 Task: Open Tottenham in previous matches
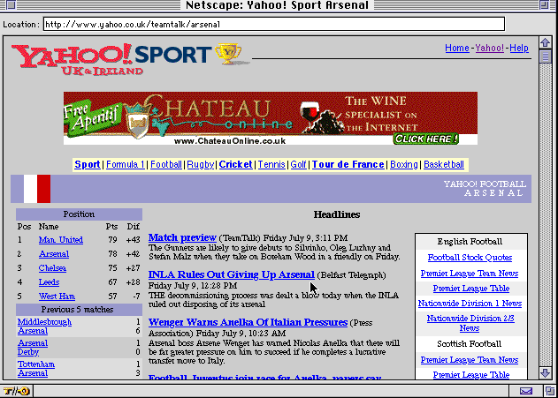point(36,364)
